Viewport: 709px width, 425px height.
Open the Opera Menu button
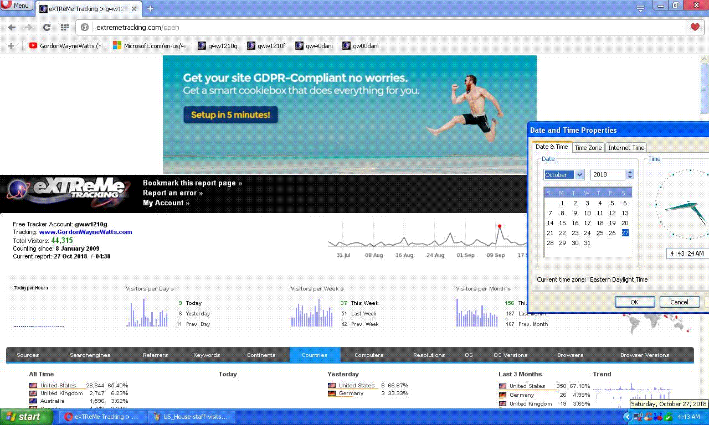(16, 6)
